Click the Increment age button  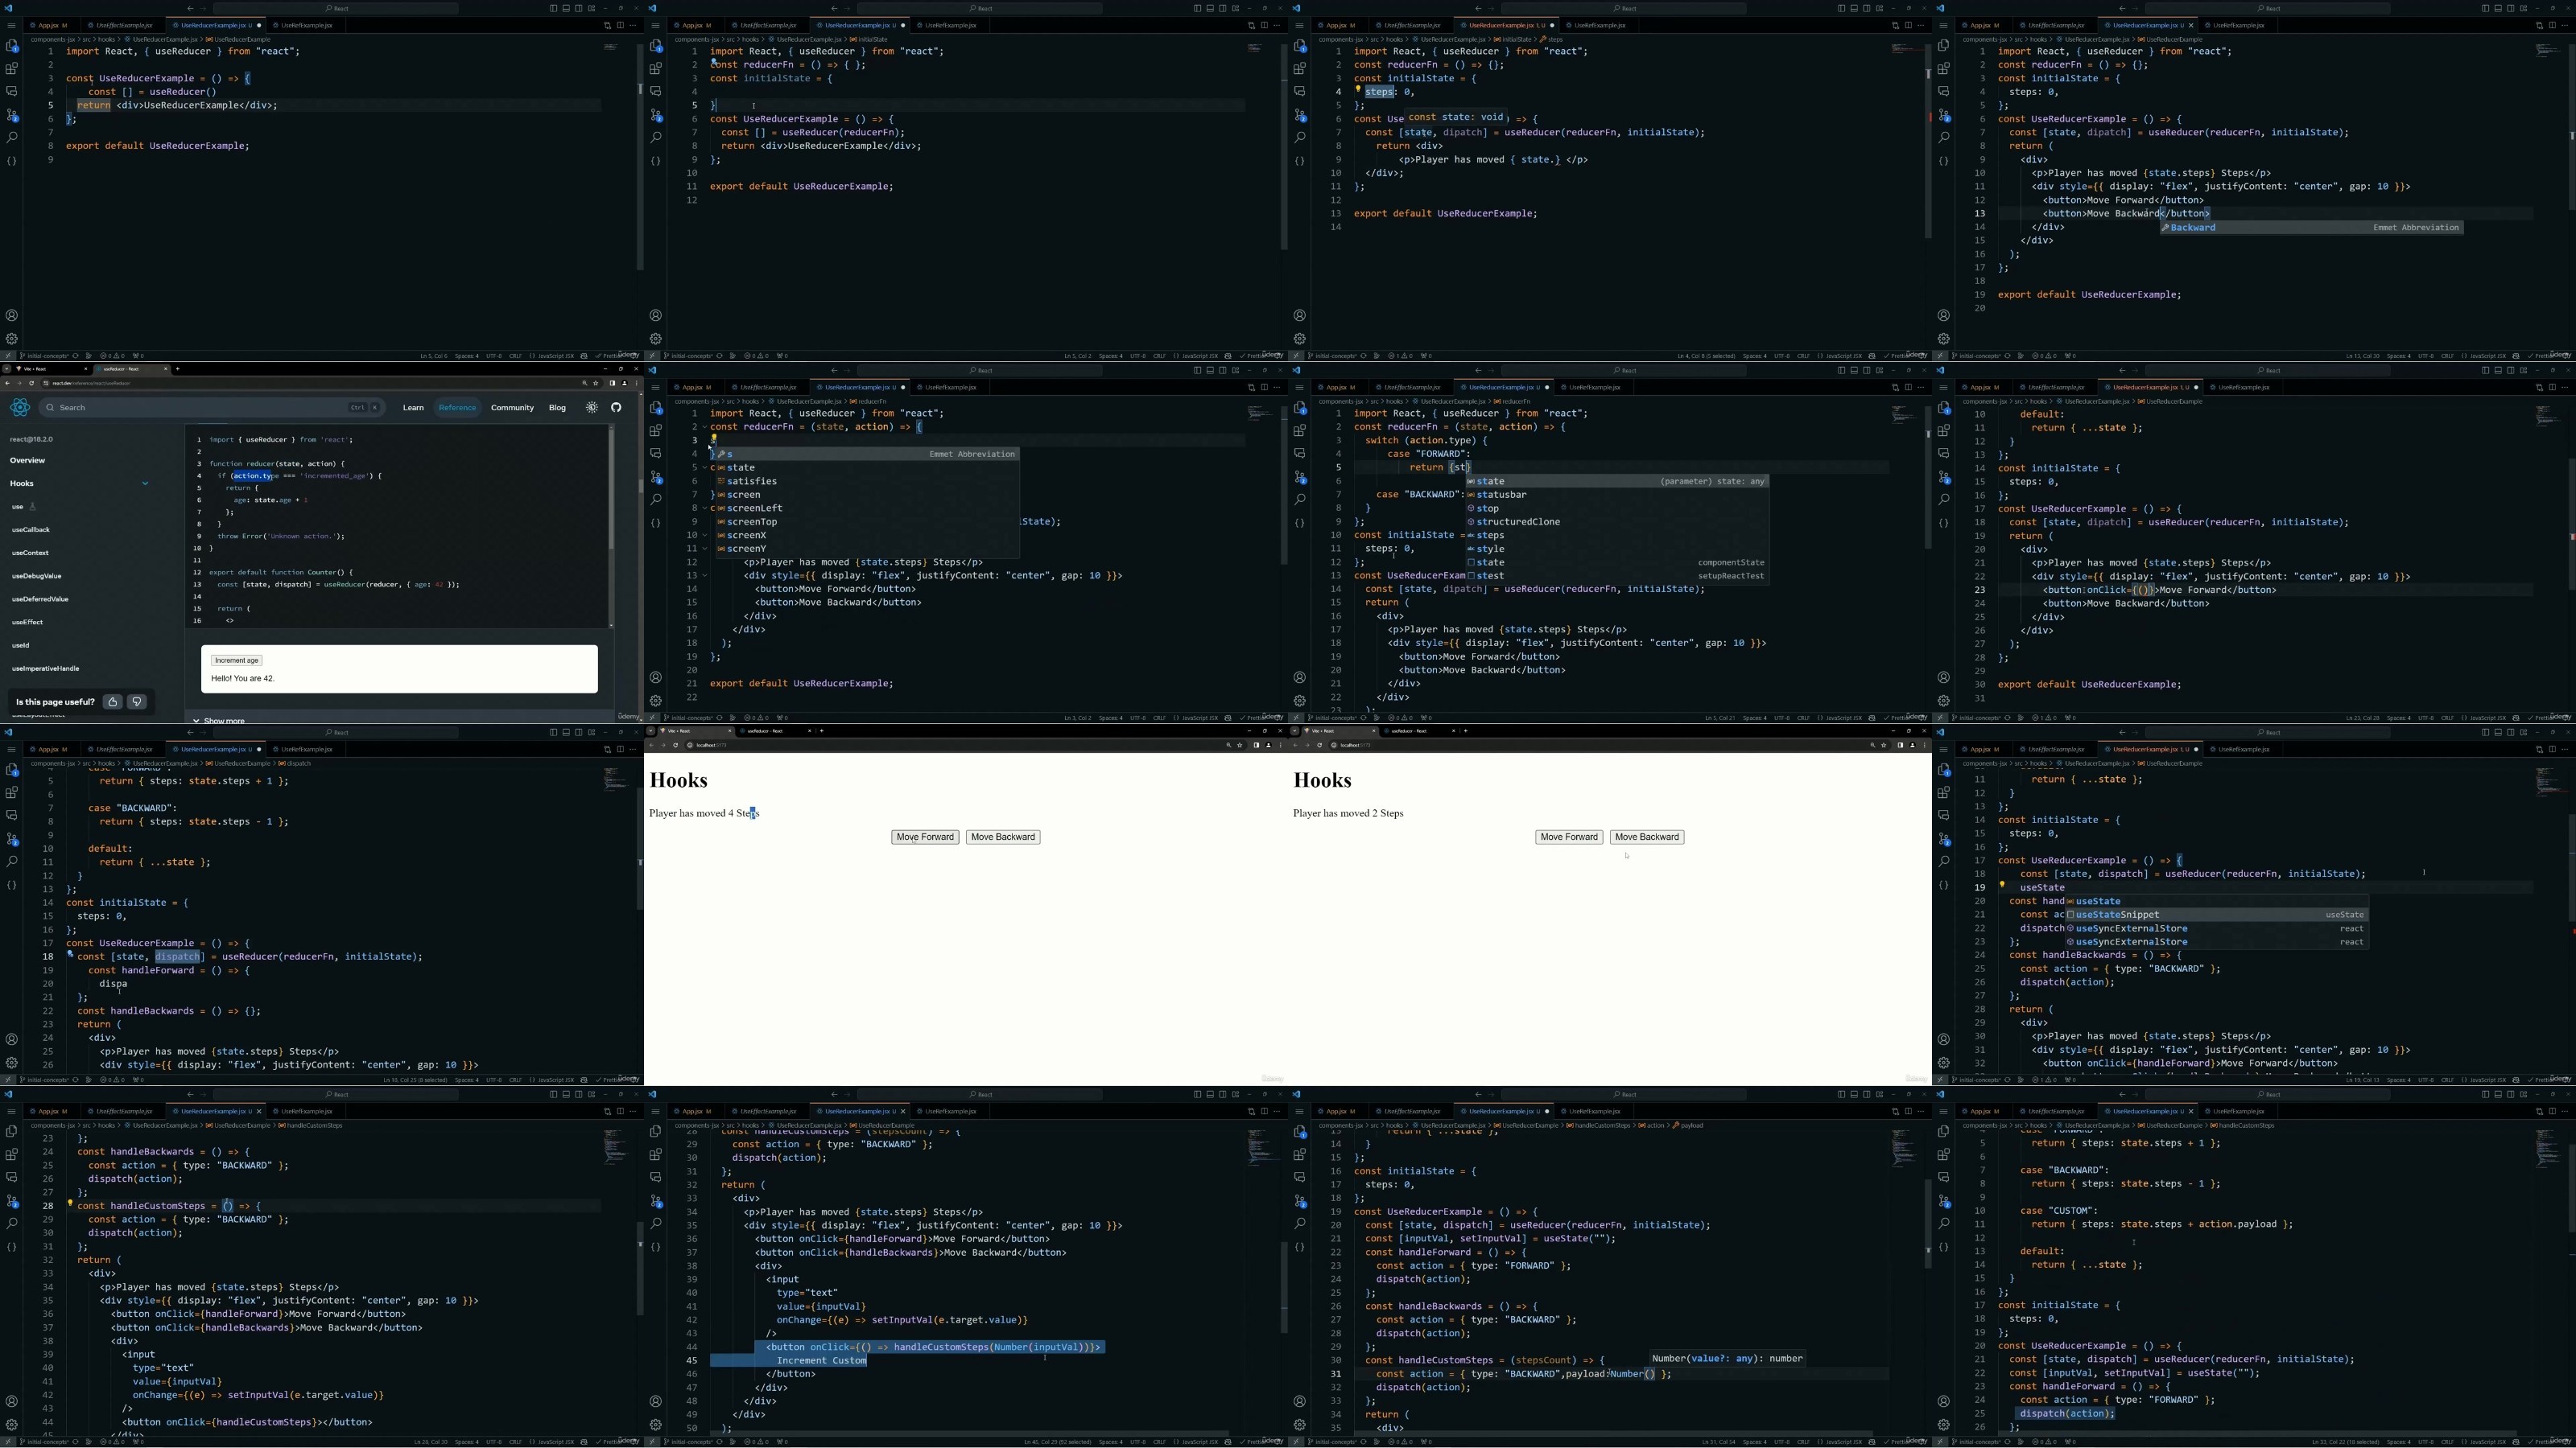click(x=237, y=660)
